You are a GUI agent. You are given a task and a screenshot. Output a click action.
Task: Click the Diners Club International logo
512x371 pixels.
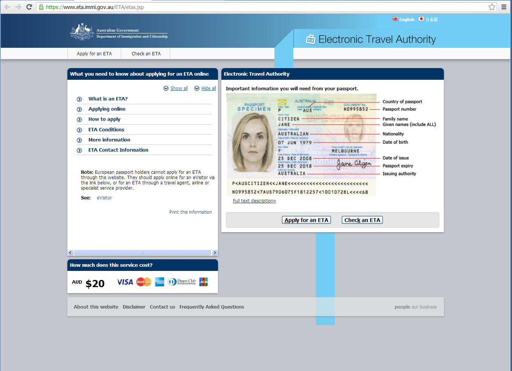tap(182, 282)
